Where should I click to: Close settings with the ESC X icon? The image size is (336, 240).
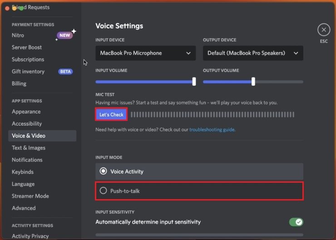[x=324, y=30]
